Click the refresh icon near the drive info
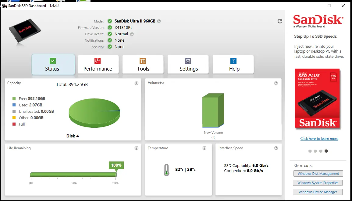Image resolution: width=352 pixels, height=201 pixels. pyautogui.click(x=280, y=21)
